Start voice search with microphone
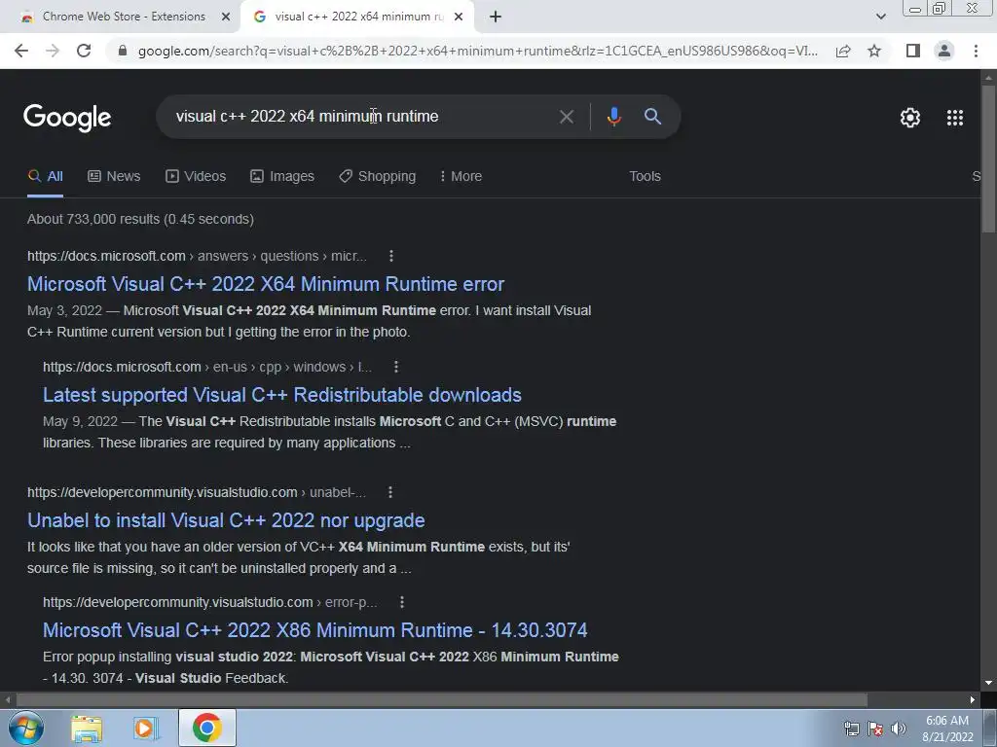Screen dimensions: 997x747 [613, 117]
